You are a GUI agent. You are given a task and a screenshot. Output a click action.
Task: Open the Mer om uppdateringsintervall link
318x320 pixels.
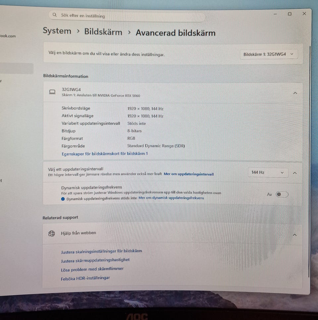pos(188,174)
